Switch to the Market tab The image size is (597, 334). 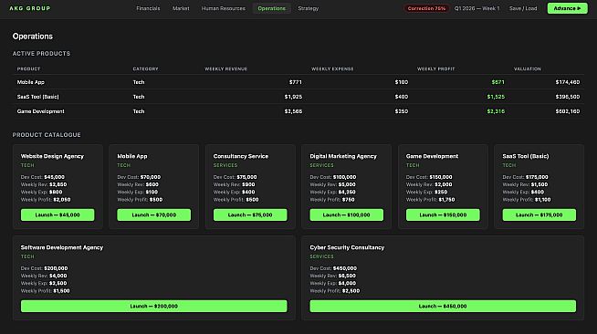click(181, 8)
